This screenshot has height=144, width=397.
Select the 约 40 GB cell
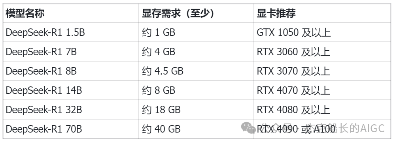(x=196, y=129)
